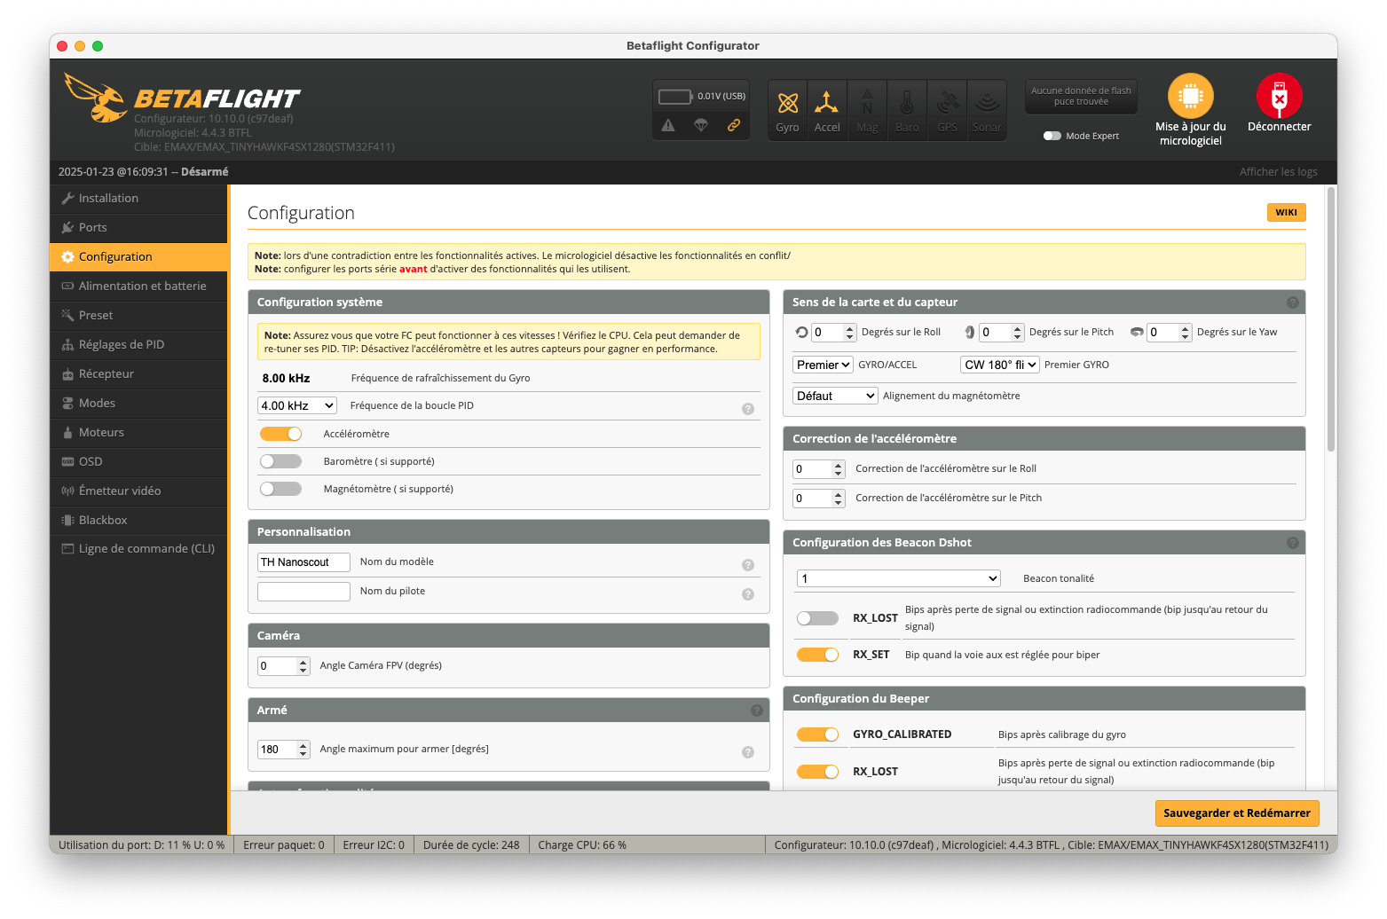Click the Betaflight bee logo
Viewport: 1387px width, 919px height.
point(95,98)
